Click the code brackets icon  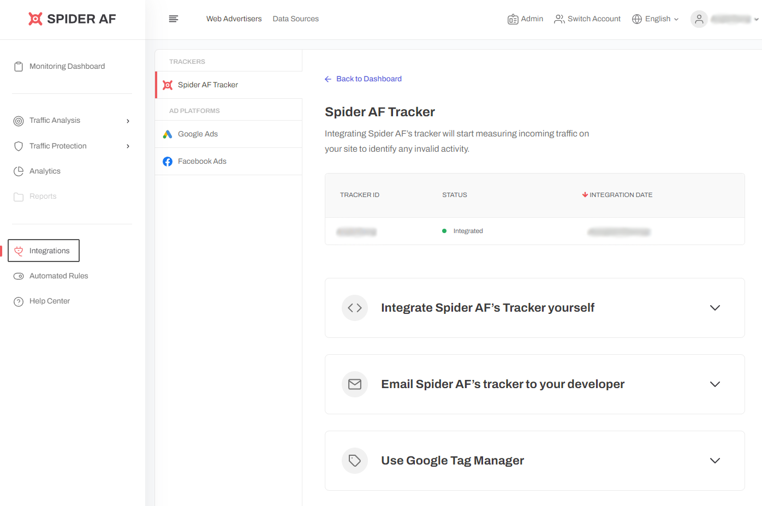point(355,308)
